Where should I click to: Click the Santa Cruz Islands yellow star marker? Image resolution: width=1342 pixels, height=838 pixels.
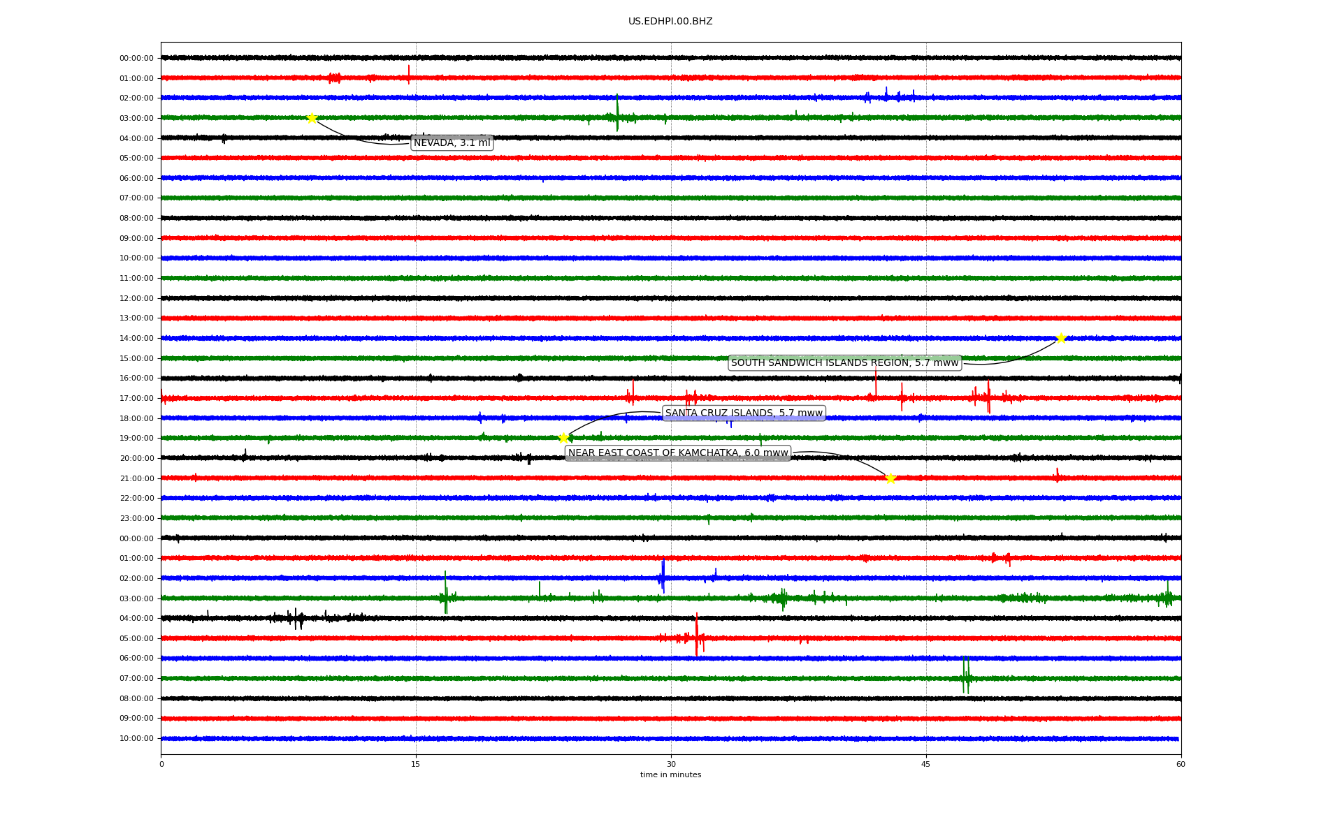coord(563,438)
